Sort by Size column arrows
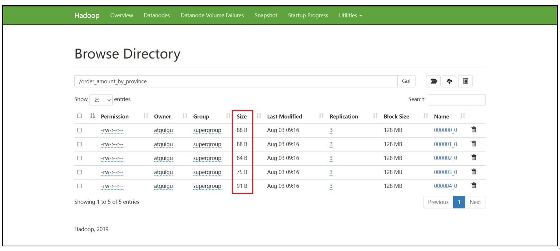Viewport: 560px width, 251px height. (259, 116)
